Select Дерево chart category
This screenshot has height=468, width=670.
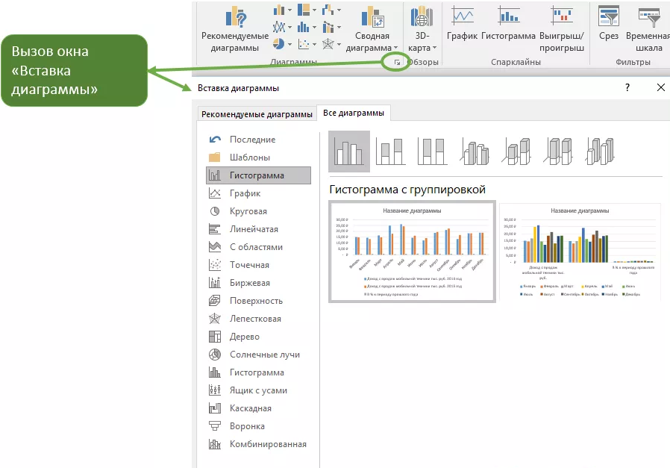click(x=258, y=337)
